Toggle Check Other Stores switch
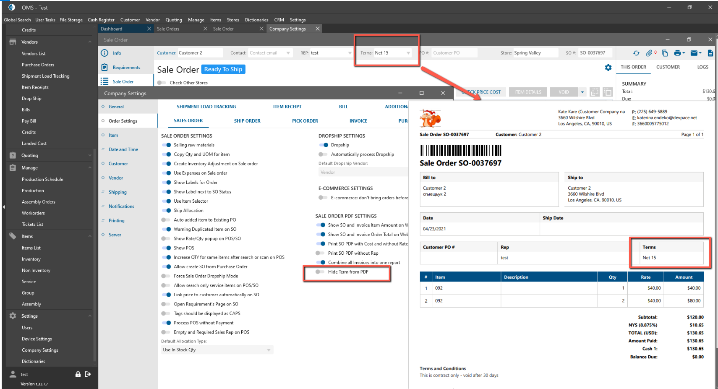 click(162, 83)
